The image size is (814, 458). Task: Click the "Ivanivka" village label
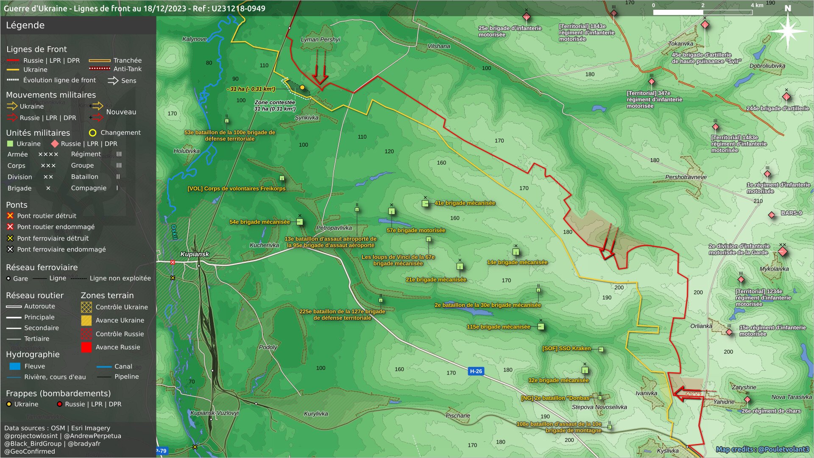tap(647, 393)
